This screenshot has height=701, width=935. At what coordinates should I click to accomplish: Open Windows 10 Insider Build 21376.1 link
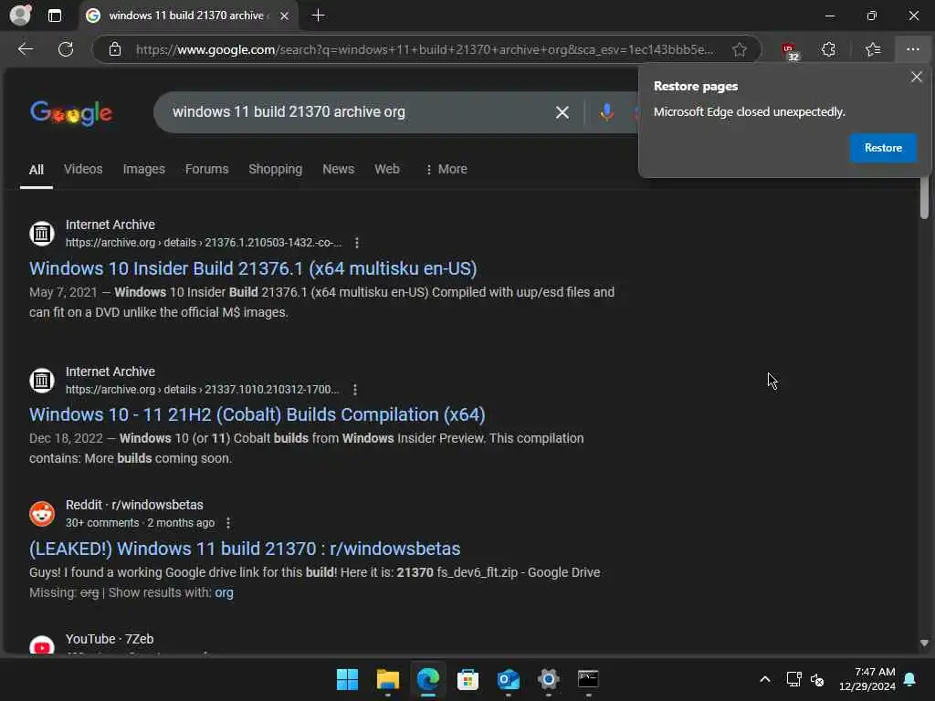click(254, 268)
